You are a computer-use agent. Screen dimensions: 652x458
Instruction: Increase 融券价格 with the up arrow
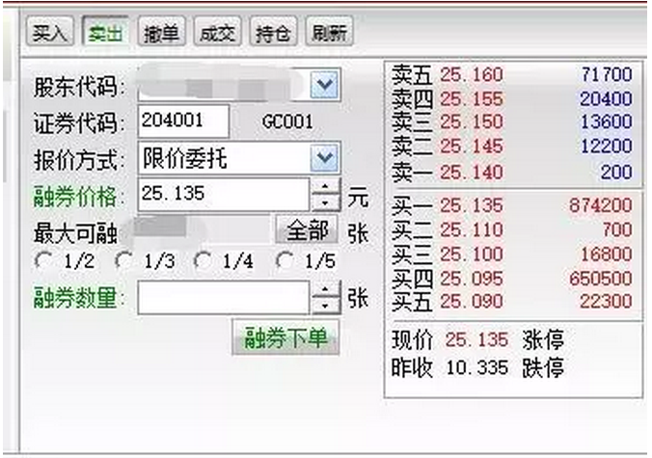click(x=327, y=186)
